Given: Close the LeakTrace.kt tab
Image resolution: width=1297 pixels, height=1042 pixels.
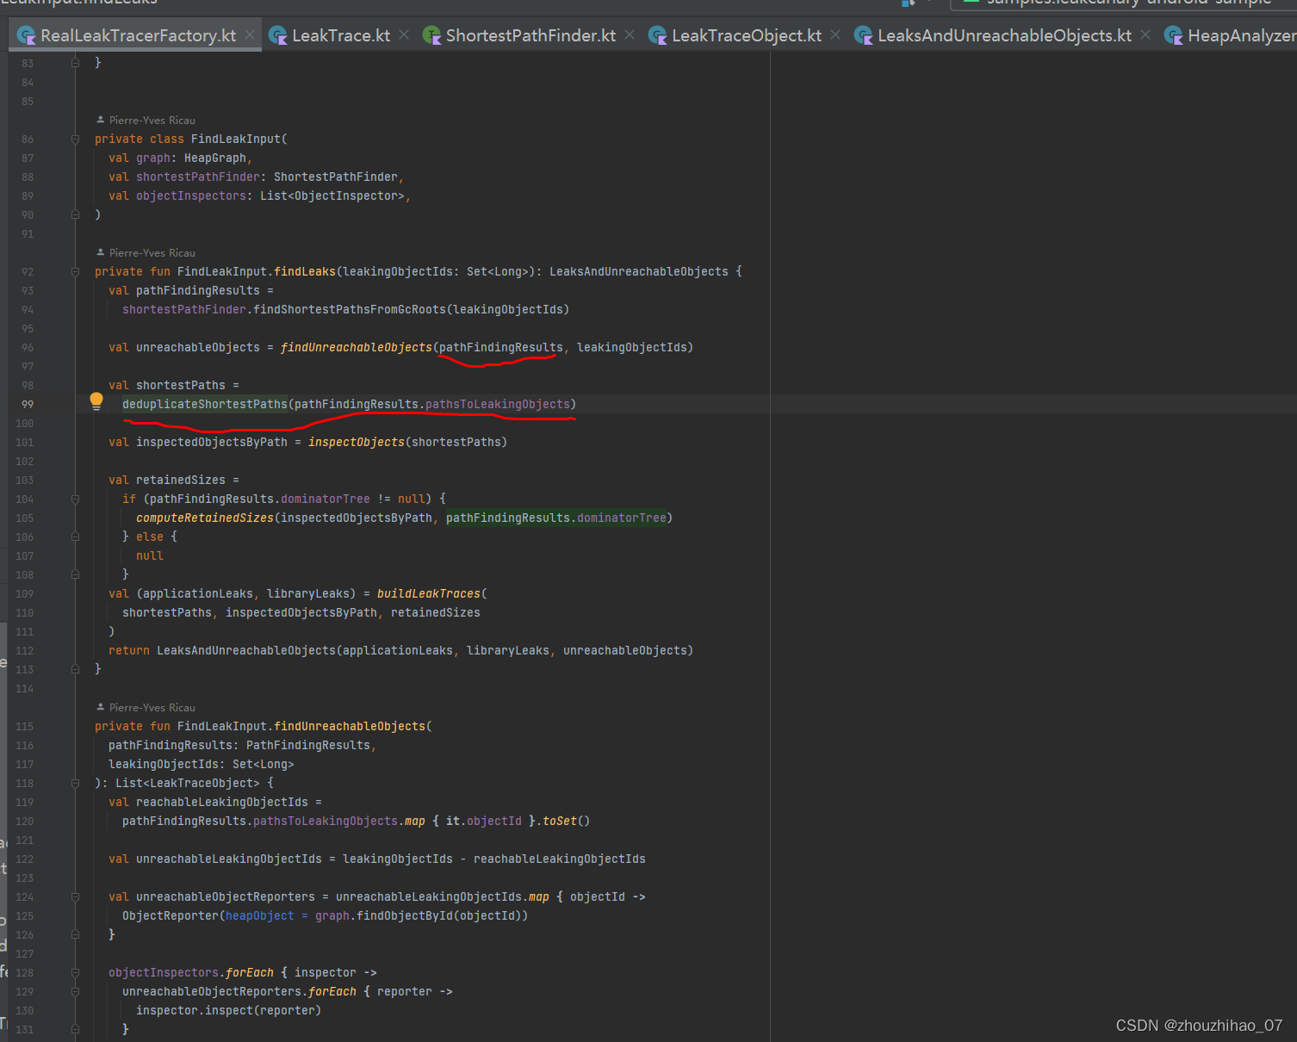Looking at the screenshot, I should point(404,34).
